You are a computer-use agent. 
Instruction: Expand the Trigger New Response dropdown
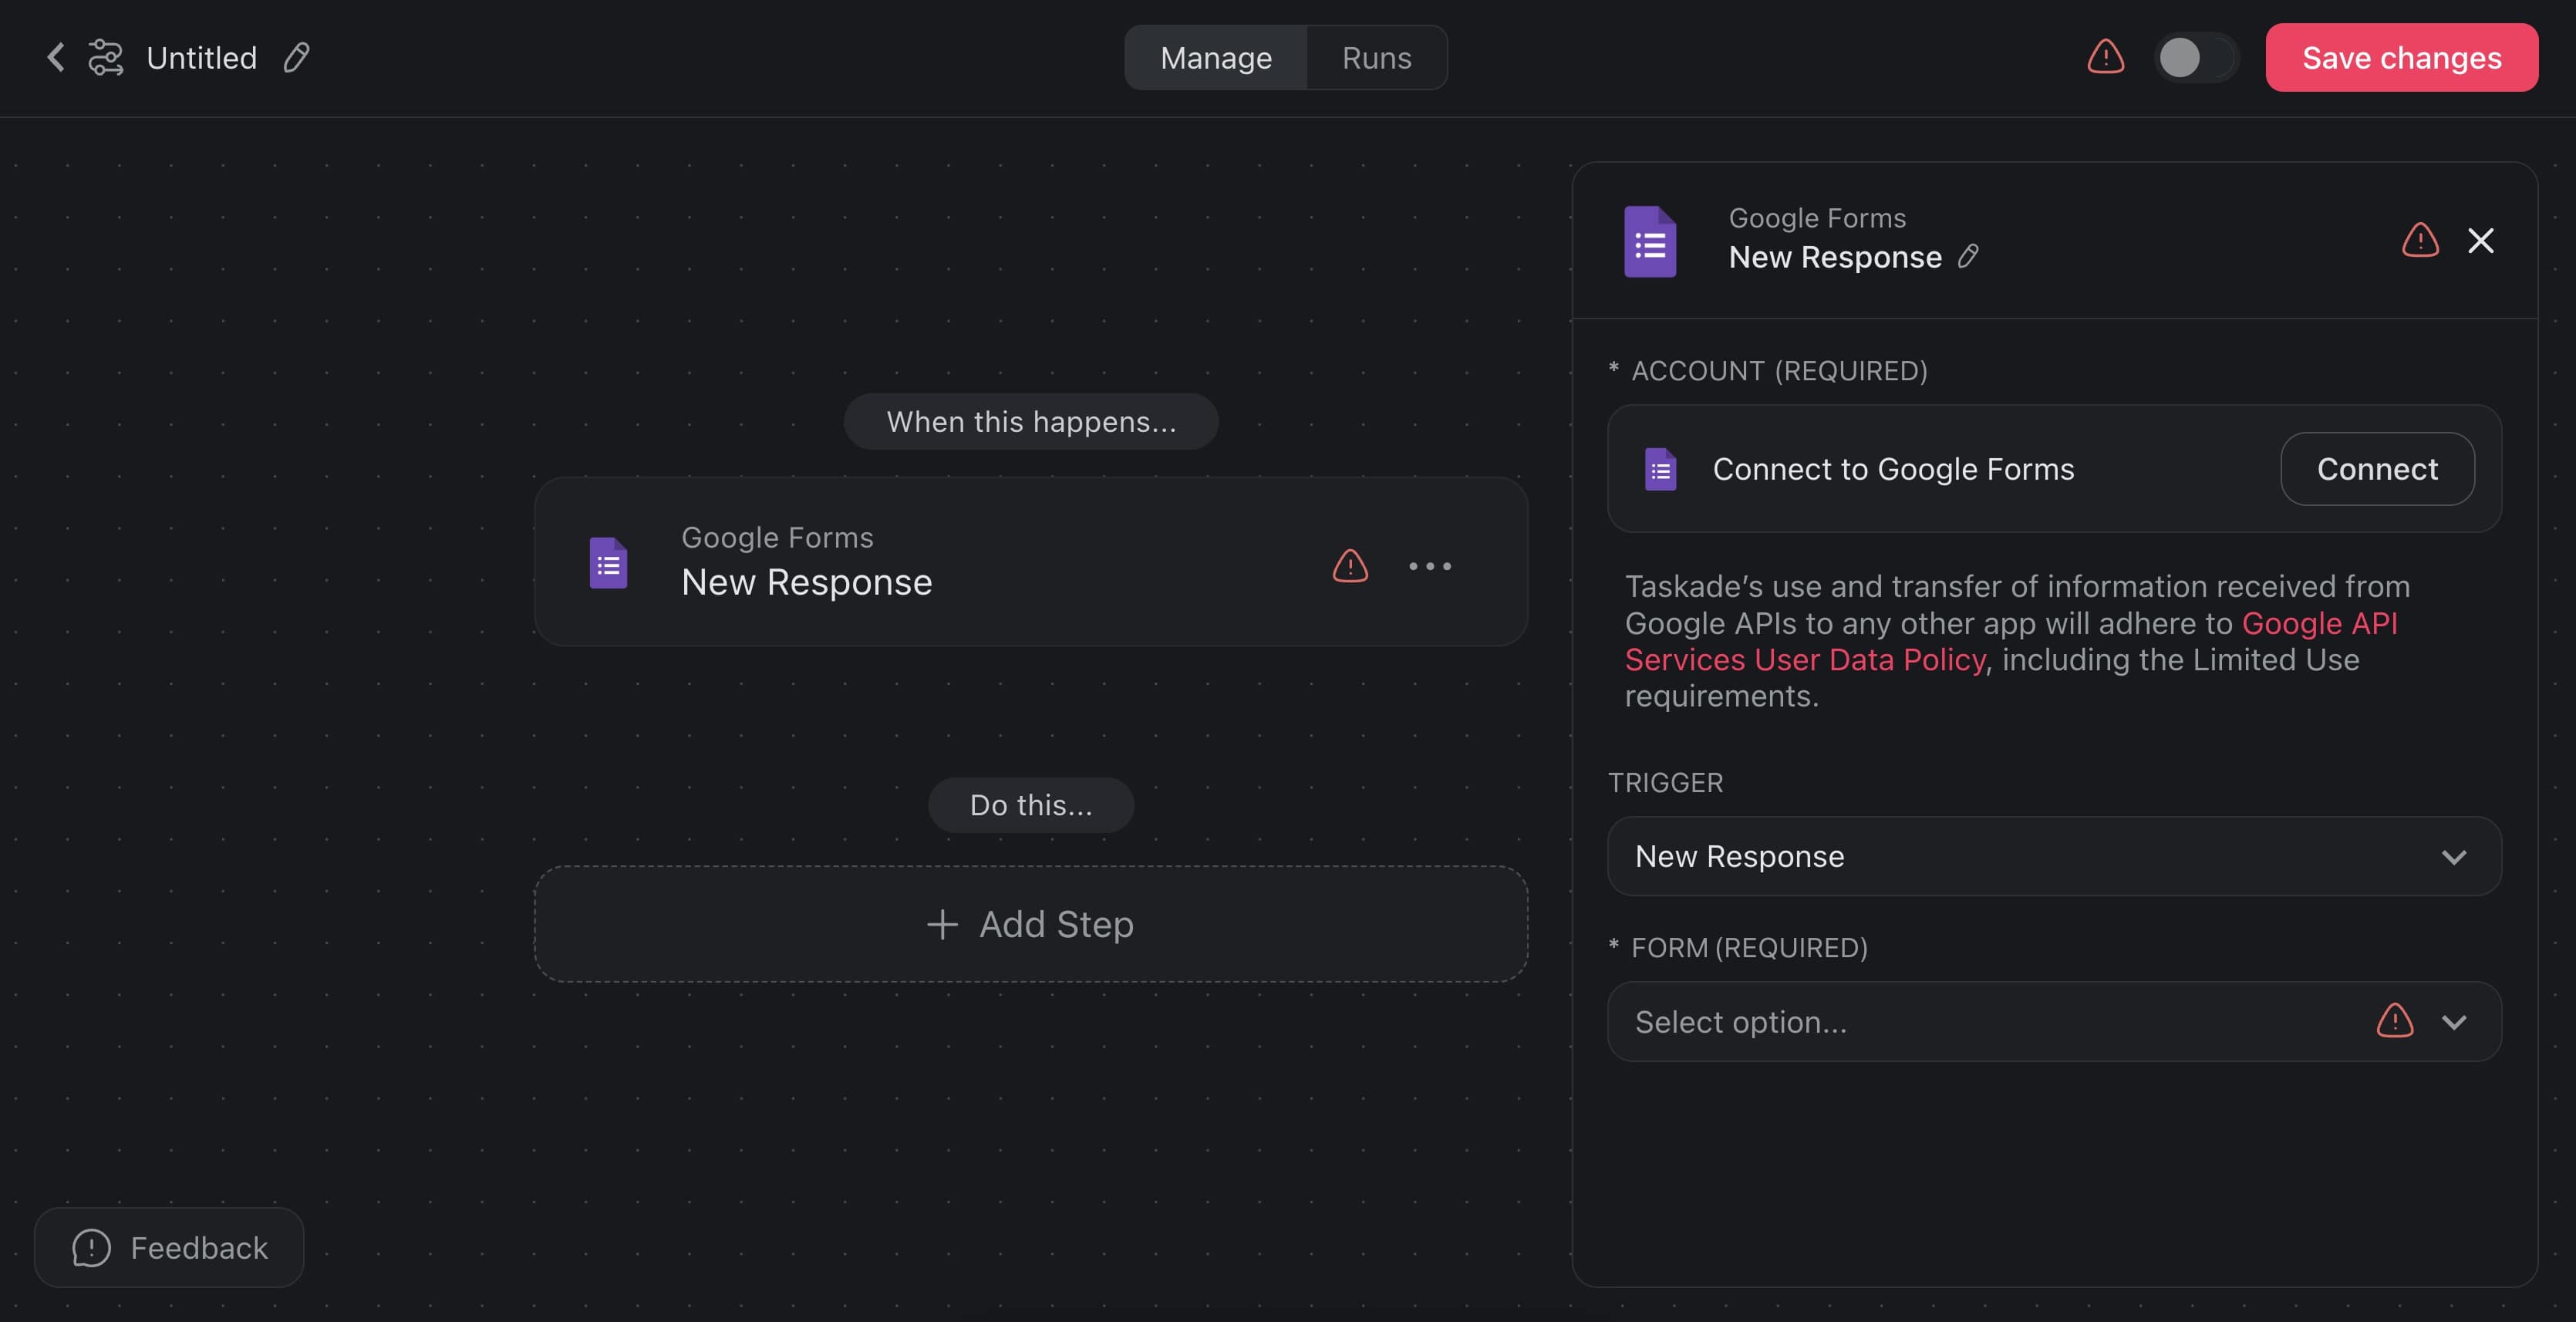2053,856
